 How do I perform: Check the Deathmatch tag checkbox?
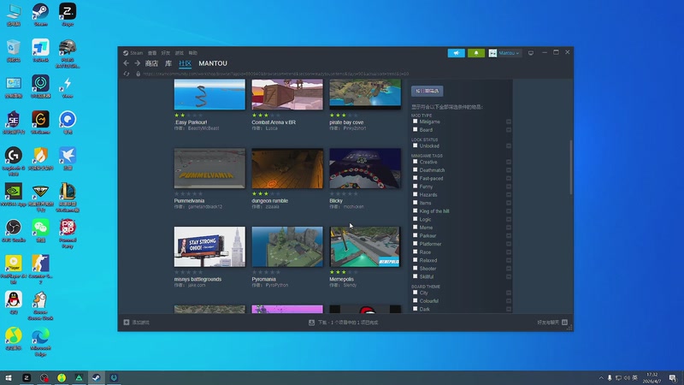pyautogui.click(x=416, y=170)
